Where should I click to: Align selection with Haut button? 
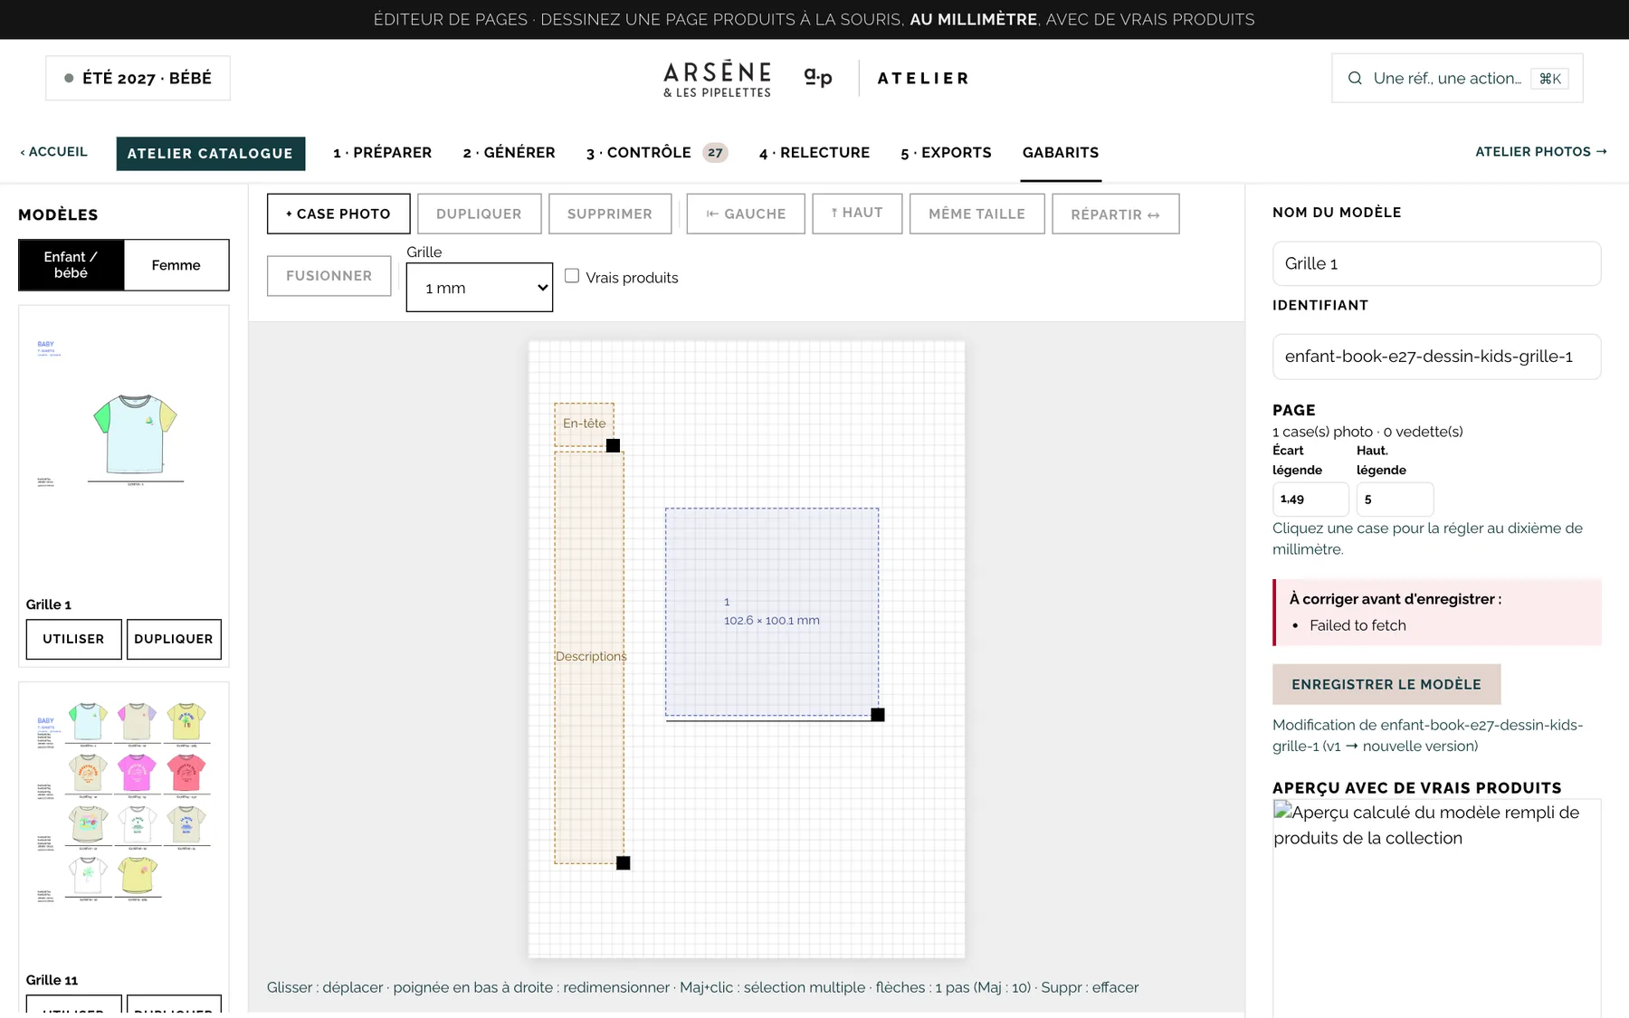[857, 214]
